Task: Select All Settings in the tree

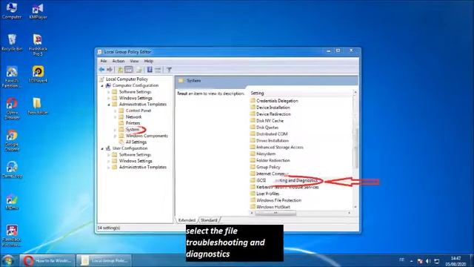Action: click(x=136, y=142)
